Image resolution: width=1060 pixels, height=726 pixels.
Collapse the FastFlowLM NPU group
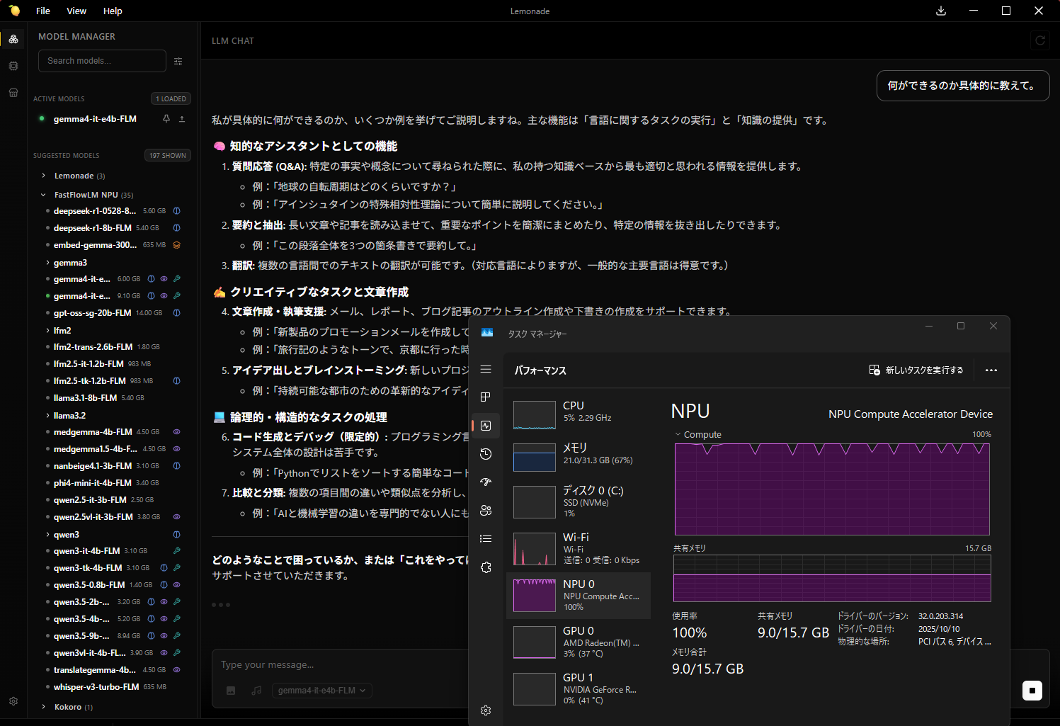tap(44, 195)
